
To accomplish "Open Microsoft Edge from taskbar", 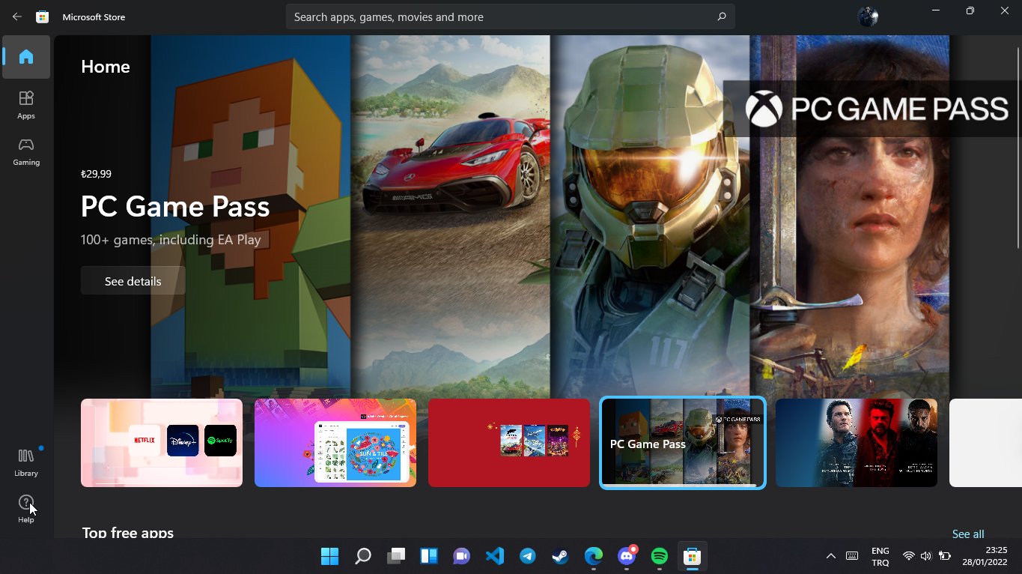I will 594,556.
